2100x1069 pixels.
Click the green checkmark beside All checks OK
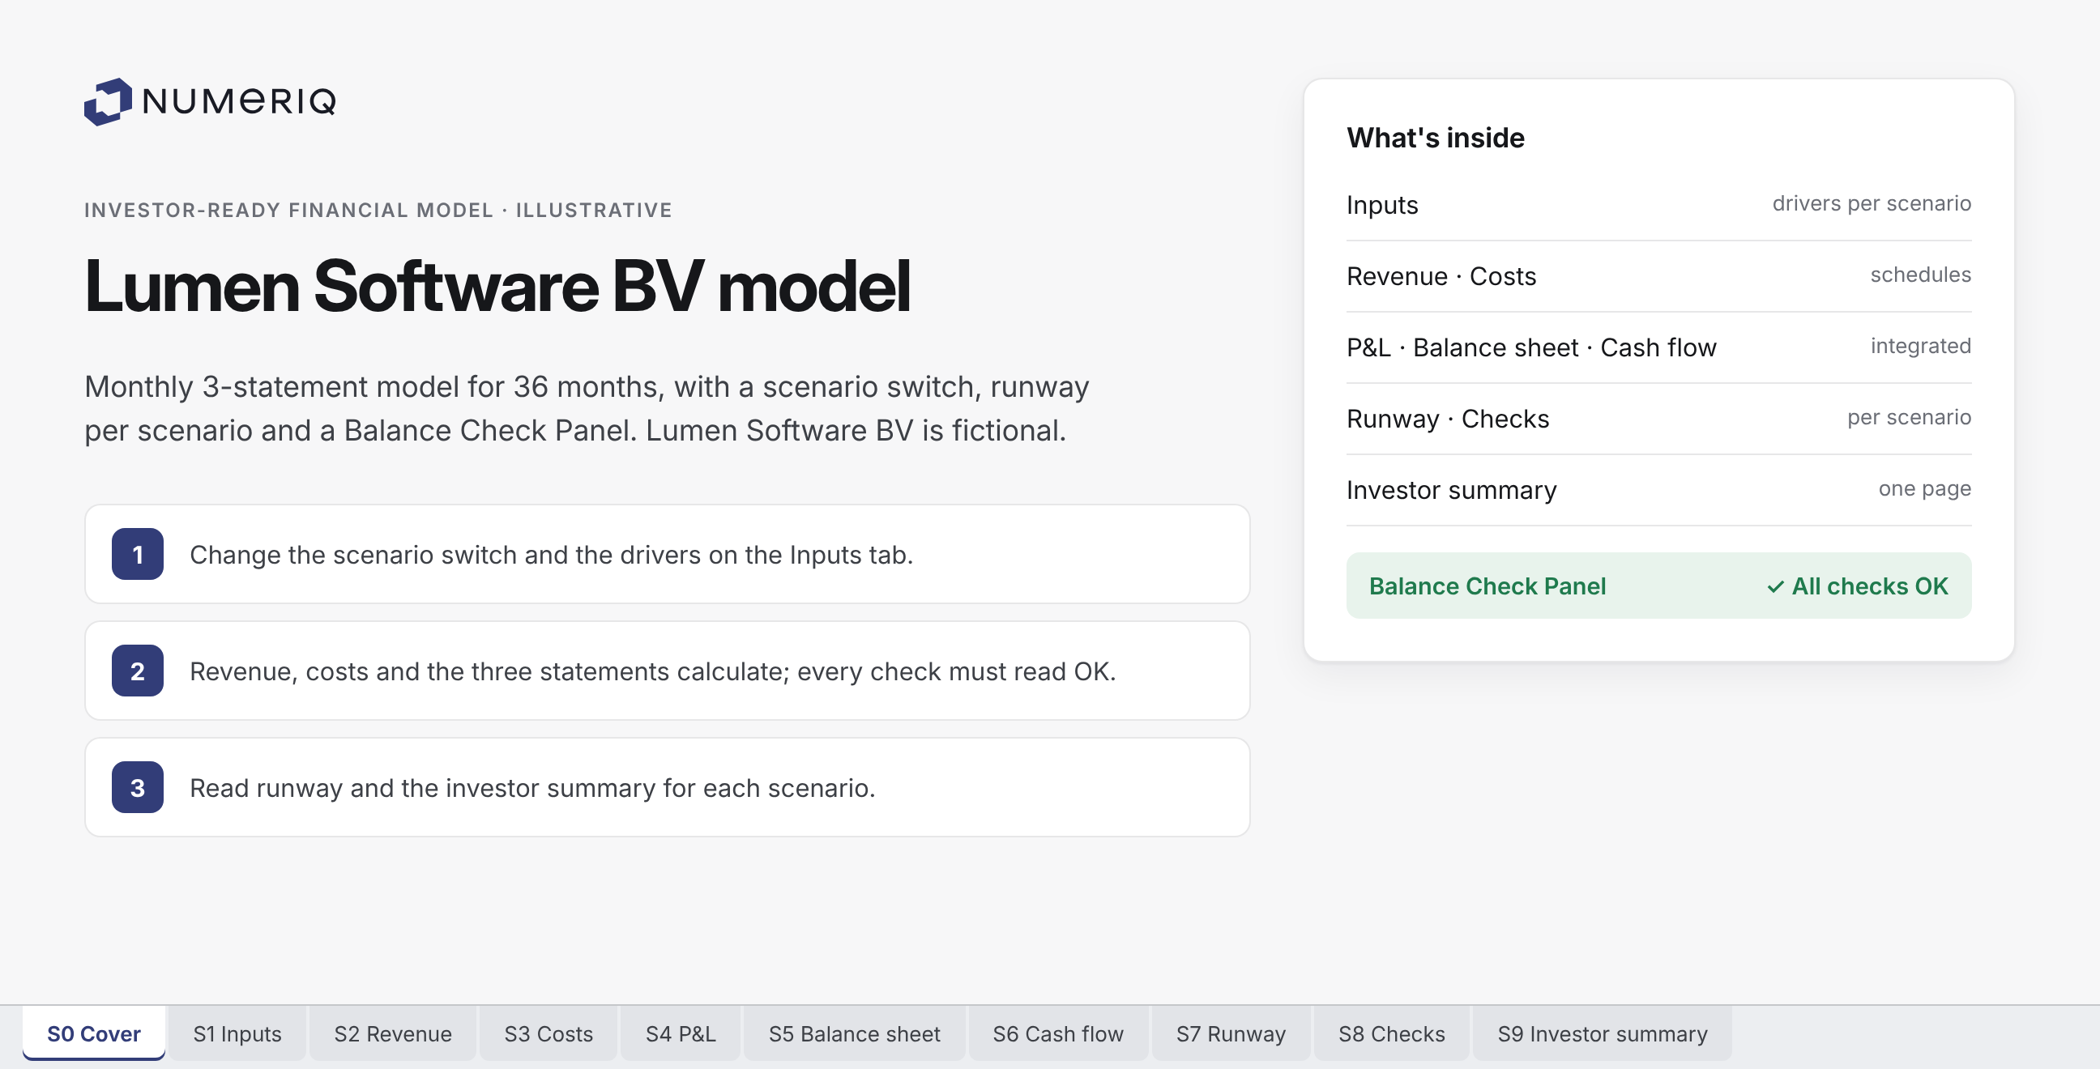tap(1775, 586)
